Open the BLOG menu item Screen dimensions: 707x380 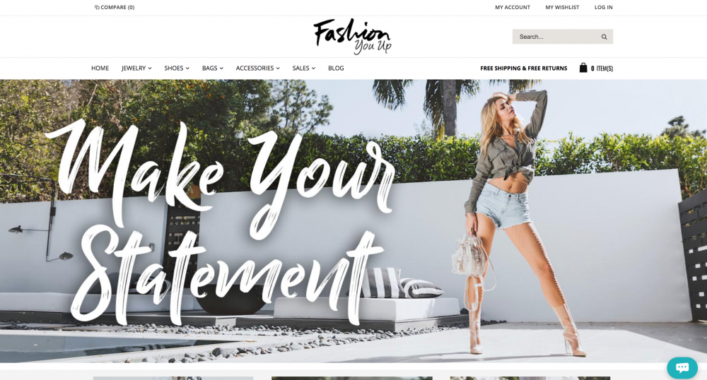coord(336,68)
